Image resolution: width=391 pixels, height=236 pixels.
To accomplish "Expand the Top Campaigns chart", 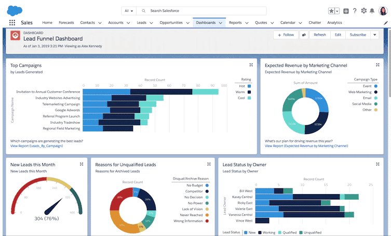I will (251, 65).
